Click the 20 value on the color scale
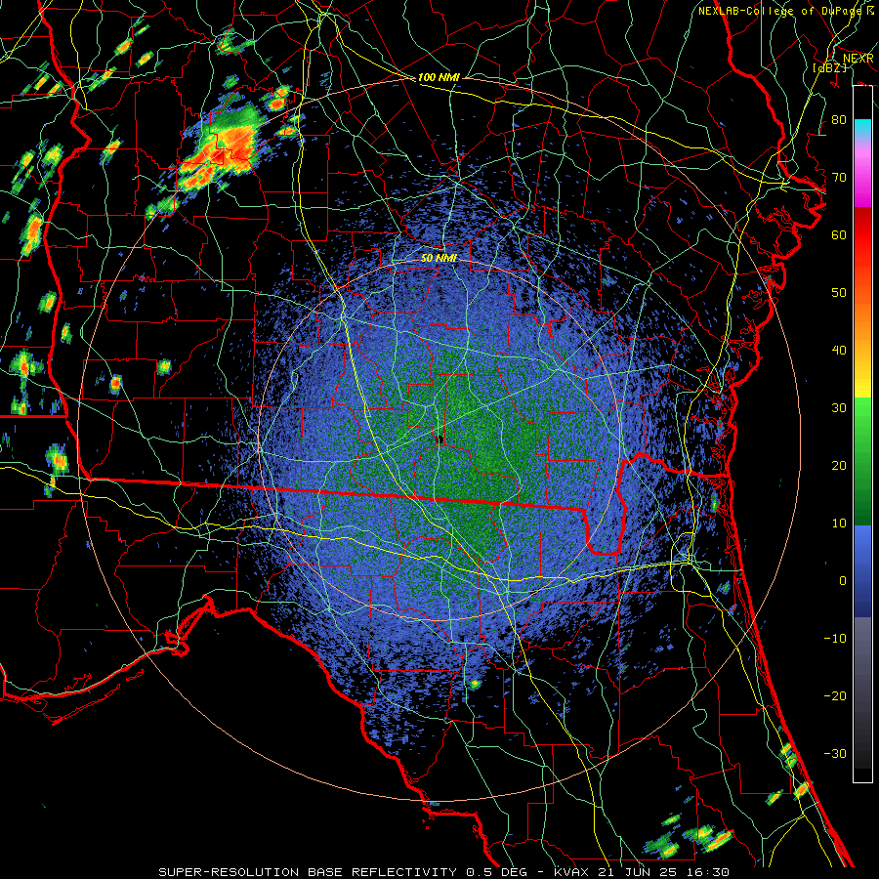 [x=839, y=465]
